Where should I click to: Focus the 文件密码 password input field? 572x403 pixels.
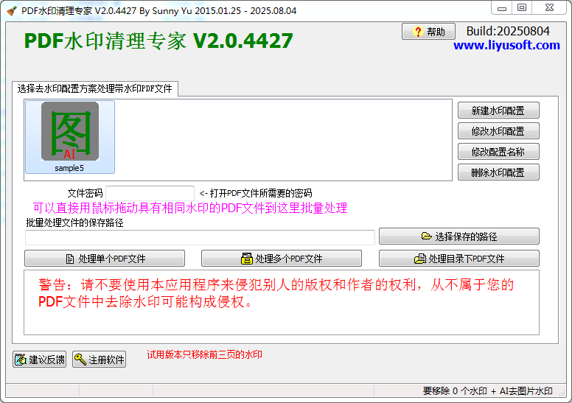point(150,193)
